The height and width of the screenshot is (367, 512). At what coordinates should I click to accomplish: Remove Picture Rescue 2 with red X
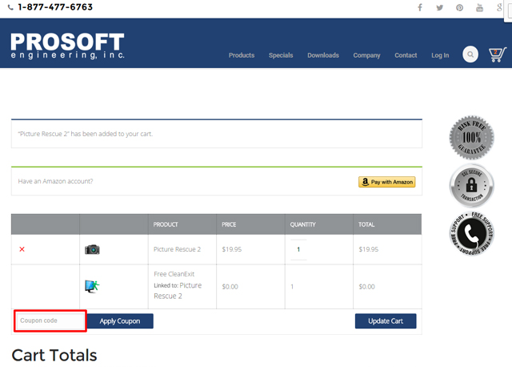click(22, 249)
